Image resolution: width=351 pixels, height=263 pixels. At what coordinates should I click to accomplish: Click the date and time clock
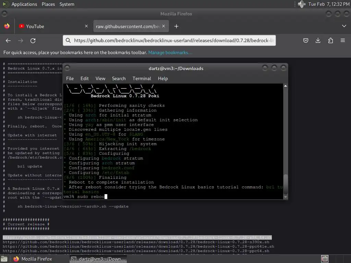[x=329, y=4]
